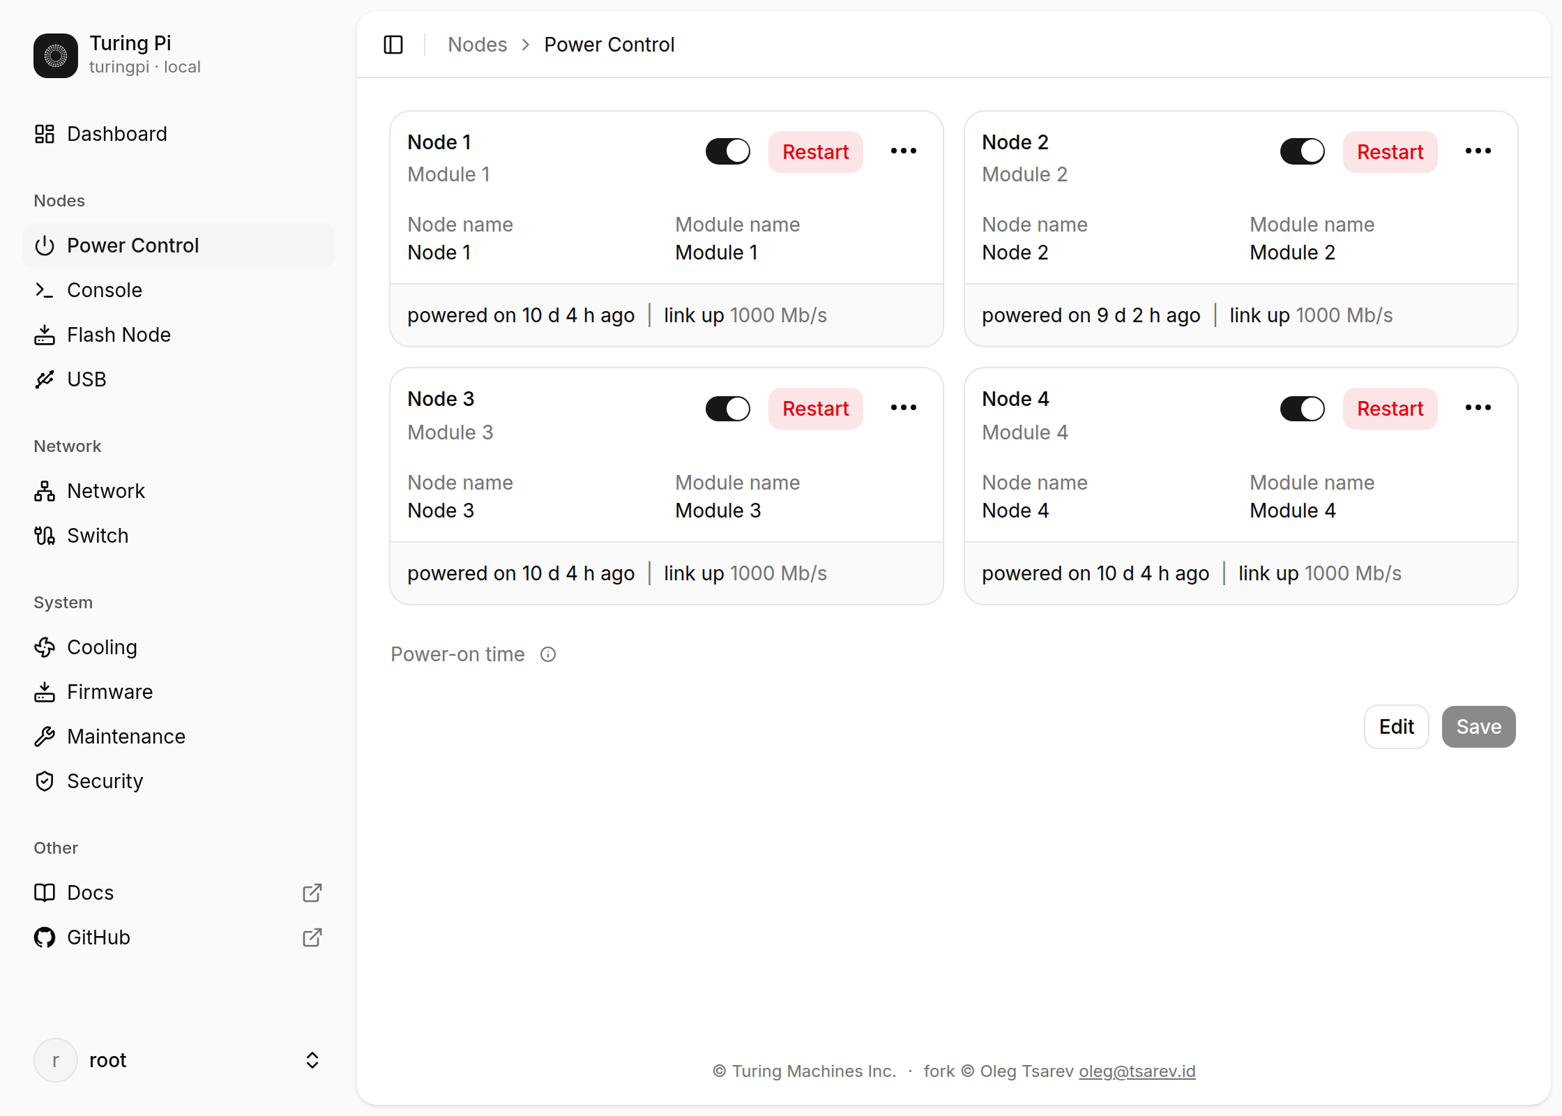Navigate to USB settings
1562x1116 pixels.
click(x=179, y=379)
